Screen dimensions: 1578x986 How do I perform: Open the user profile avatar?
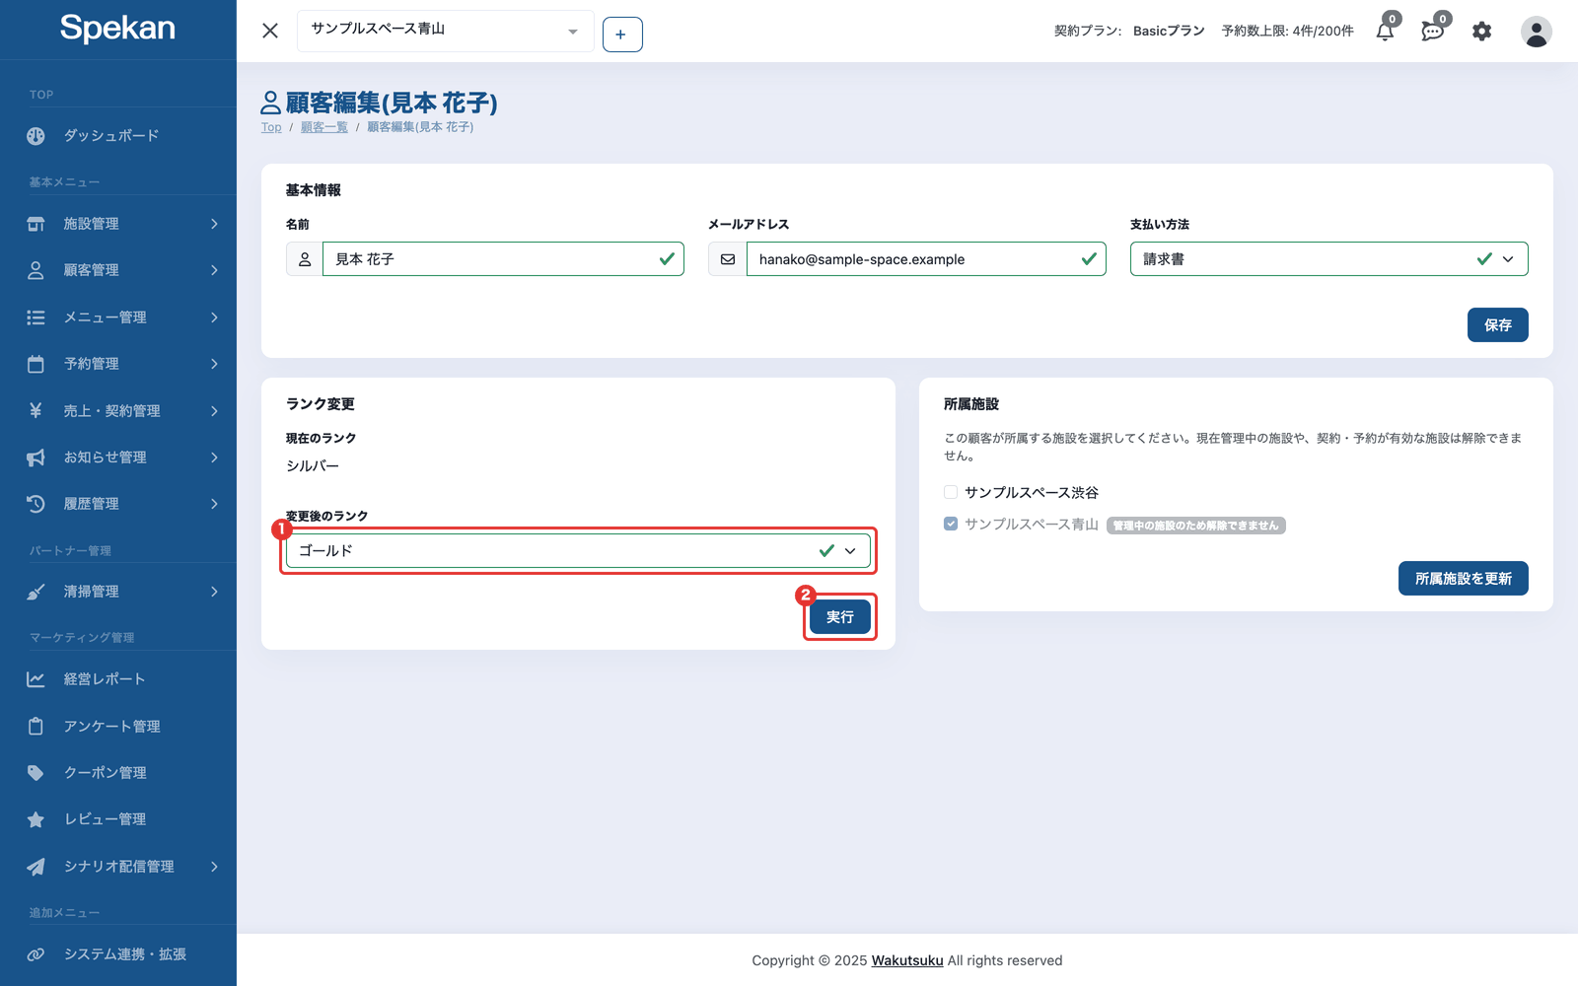(1536, 32)
